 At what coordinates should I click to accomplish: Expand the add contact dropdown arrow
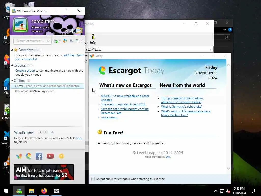click(x=60, y=41)
